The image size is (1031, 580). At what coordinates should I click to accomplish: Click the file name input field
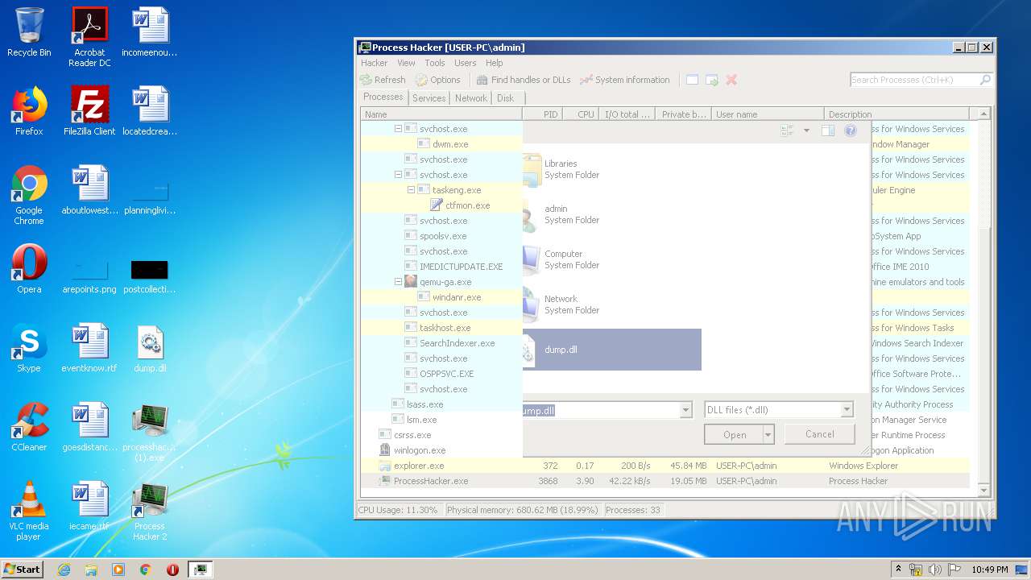pos(599,410)
